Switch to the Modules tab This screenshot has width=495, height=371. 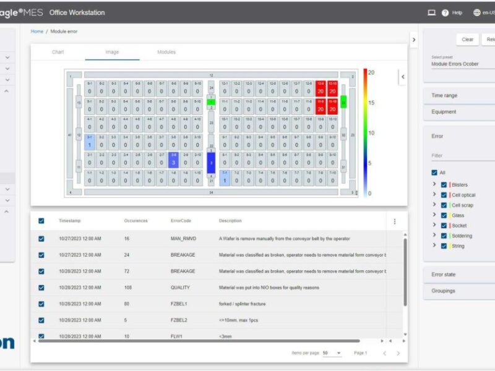[x=166, y=52]
